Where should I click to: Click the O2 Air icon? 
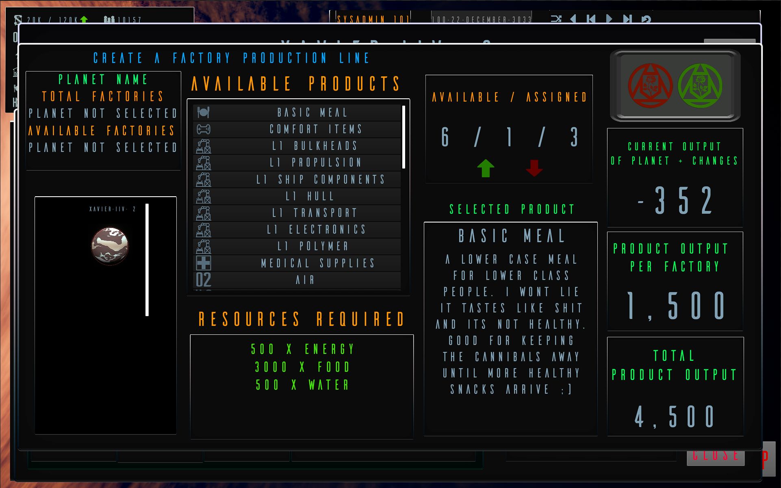coord(203,280)
